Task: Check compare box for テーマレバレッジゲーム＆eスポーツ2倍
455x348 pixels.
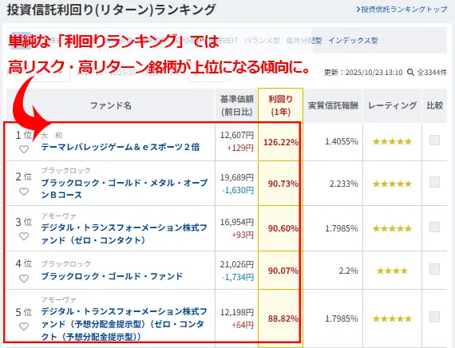Action: pos(434,140)
